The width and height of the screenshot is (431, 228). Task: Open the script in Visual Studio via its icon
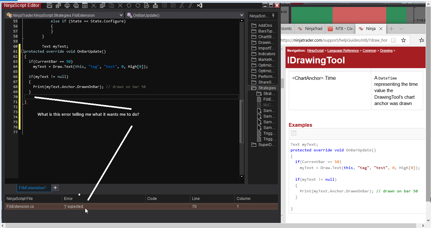coord(199,5)
